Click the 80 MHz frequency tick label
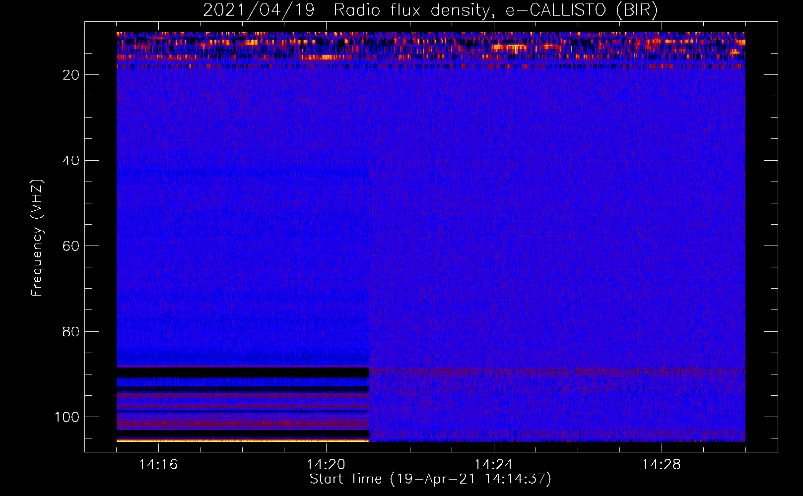 click(71, 331)
